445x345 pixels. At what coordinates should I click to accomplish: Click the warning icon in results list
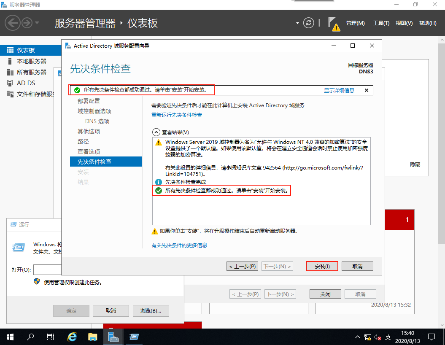point(158,142)
